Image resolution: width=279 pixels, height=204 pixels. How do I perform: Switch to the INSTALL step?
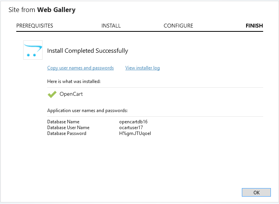111,26
